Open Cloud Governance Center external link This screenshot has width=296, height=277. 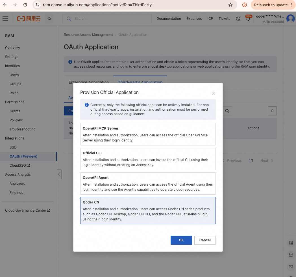28,211
